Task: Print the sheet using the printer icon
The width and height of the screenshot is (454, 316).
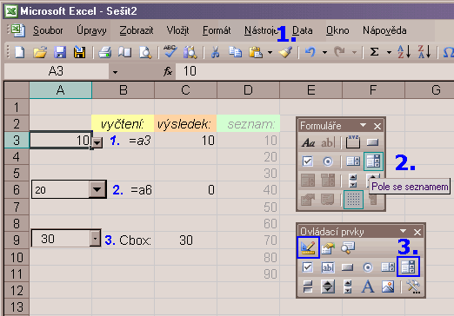Action: [x=104, y=52]
